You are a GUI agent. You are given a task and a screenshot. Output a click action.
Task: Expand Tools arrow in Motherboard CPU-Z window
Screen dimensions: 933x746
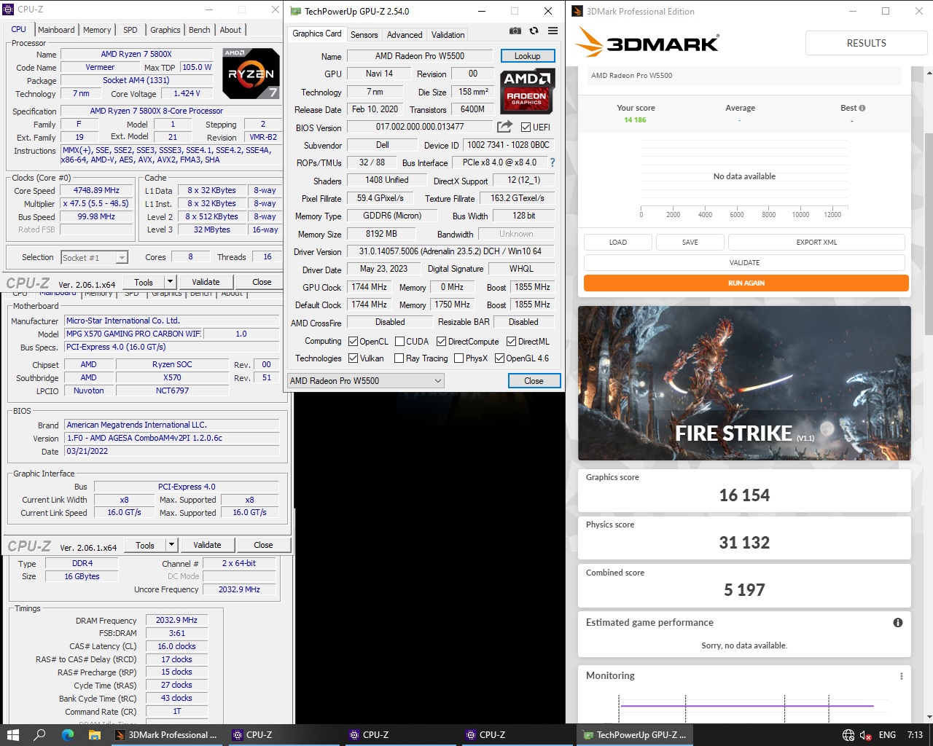click(171, 545)
